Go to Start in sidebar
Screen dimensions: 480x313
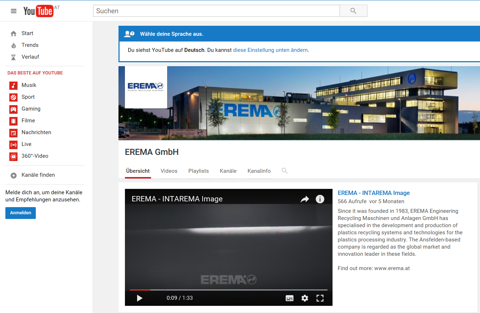(x=27, y=33)
